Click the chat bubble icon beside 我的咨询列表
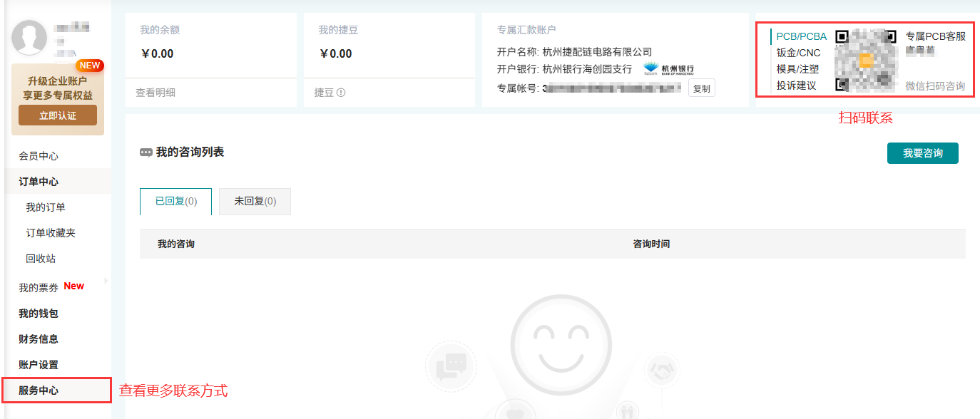980x419 pixels. click(146, 152)
